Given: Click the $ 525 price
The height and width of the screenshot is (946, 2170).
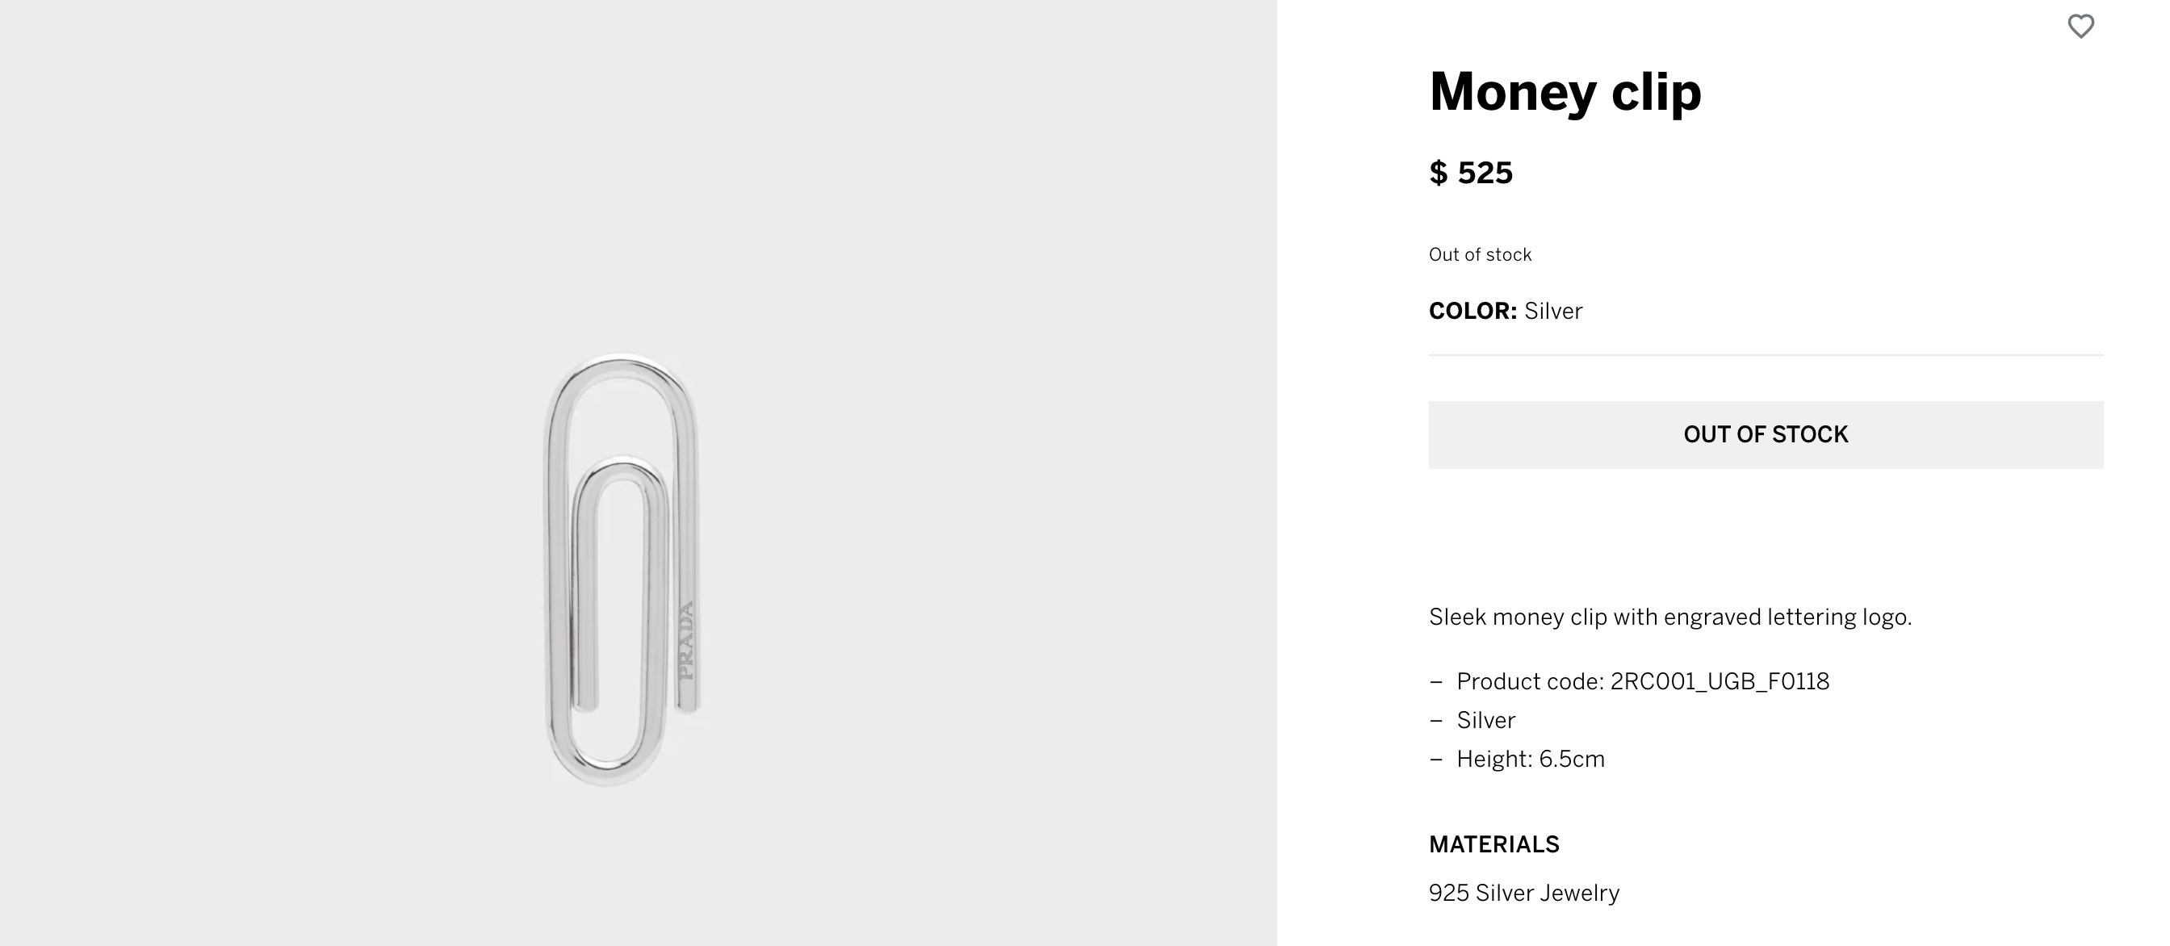Looking at the screenshot, I should pyautogui.click(x=1471, y=173).
